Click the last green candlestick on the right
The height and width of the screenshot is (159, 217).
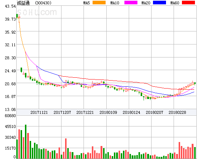[195, 83]
